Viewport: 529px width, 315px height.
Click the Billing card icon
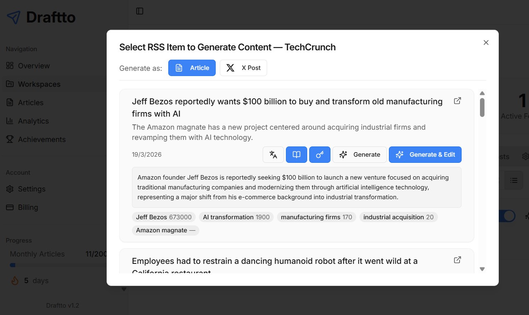click(x=10, y=207)
